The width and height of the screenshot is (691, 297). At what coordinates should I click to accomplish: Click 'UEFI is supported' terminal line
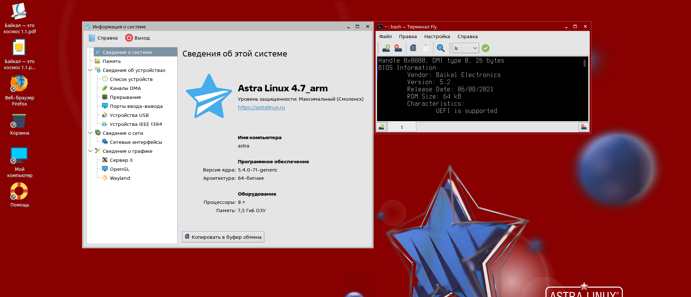pos(466,111)
